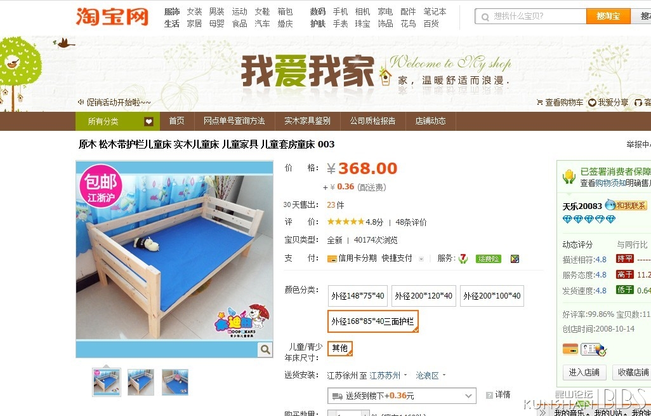Click the shopping cart icon 查看购物车
This screenshot has height=416, width=651.
tap(539, 102)
